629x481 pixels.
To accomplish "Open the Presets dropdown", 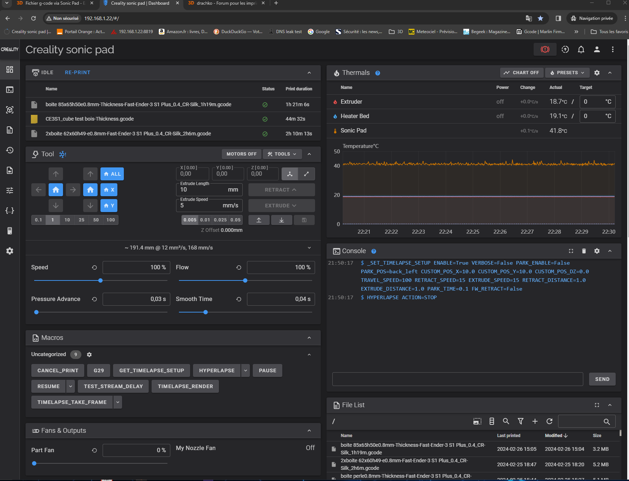I will (x=567, y=73).
